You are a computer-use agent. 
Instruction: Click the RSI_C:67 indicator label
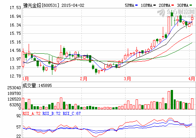click(72, 113)
